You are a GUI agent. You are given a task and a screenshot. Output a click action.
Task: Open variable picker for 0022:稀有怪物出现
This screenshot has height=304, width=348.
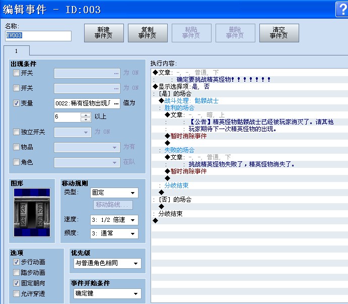[x=87, y=103]
